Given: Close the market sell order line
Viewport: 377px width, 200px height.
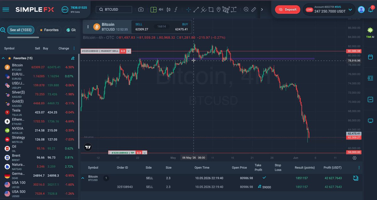Looking at the screenshot, I should 128,51.
